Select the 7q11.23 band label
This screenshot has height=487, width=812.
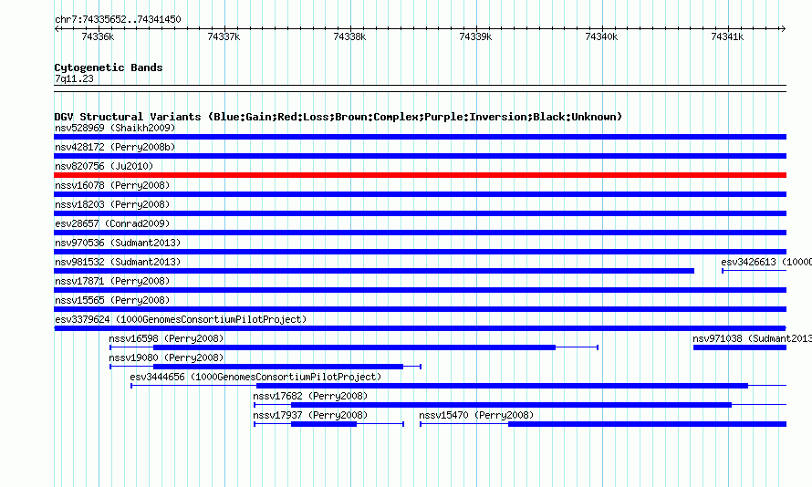(74, 78)
